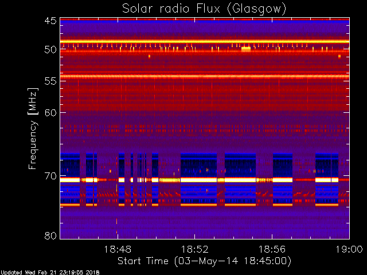Click the 'Solar radio Flux (Glasgow)' title
367x275 pixels.
[204, 9]
